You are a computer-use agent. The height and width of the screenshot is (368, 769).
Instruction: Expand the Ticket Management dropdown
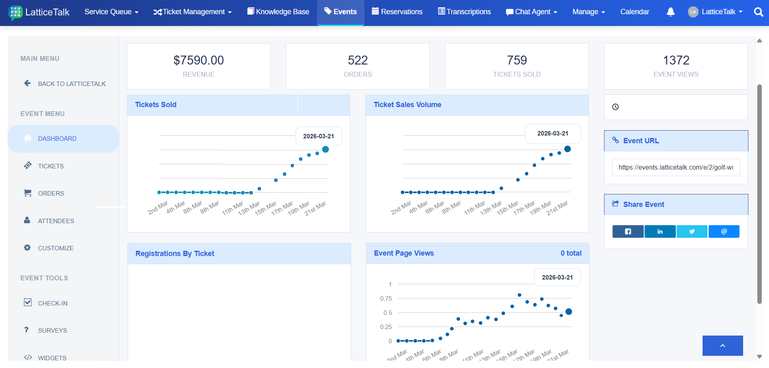(x=192, y=12)
